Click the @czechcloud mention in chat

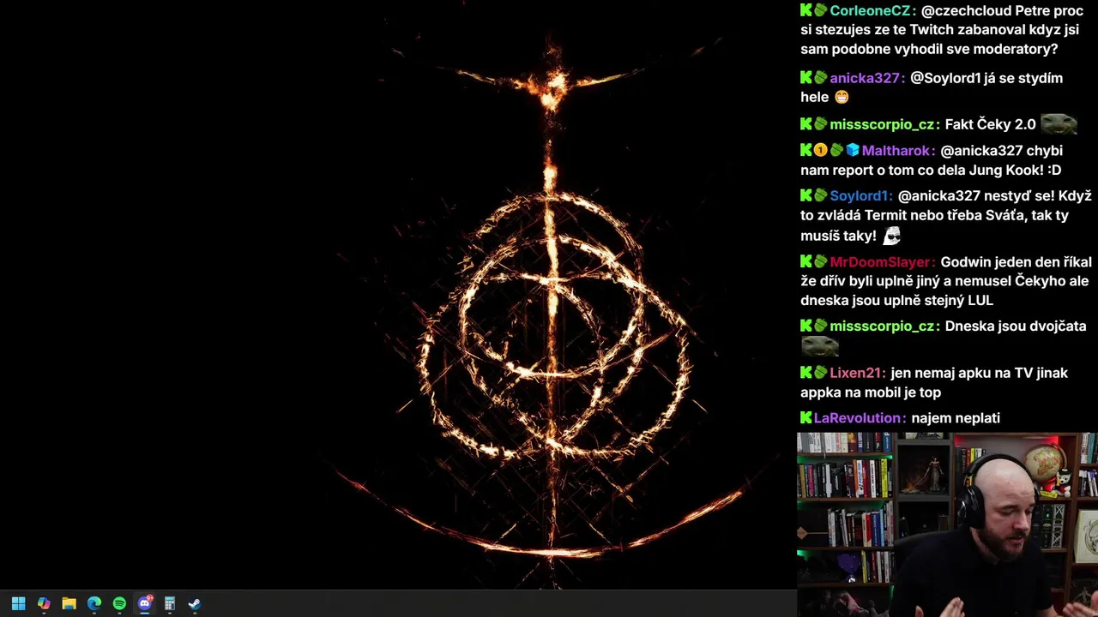(968, 11)
